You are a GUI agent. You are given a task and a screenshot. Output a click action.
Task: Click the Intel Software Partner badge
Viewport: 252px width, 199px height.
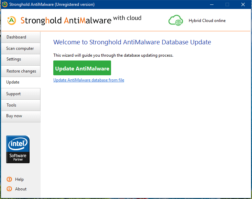[x=18, y=150]
